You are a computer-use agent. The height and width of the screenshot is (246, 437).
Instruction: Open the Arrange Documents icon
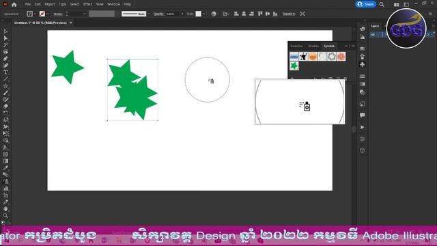(x=396, y=5)
